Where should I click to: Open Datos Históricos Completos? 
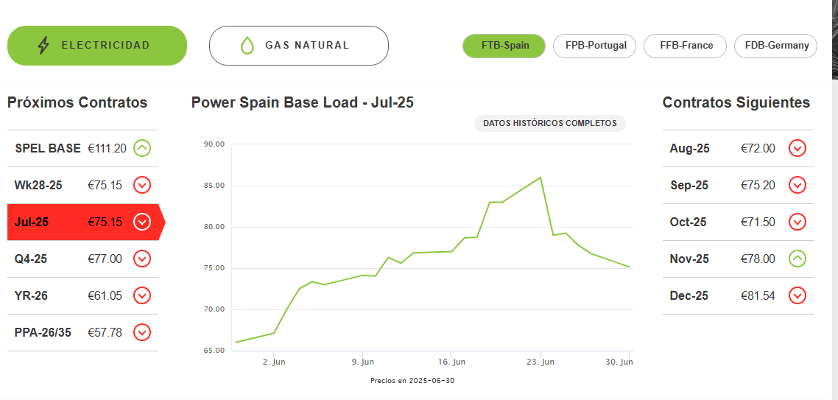(x=550, y=123)
